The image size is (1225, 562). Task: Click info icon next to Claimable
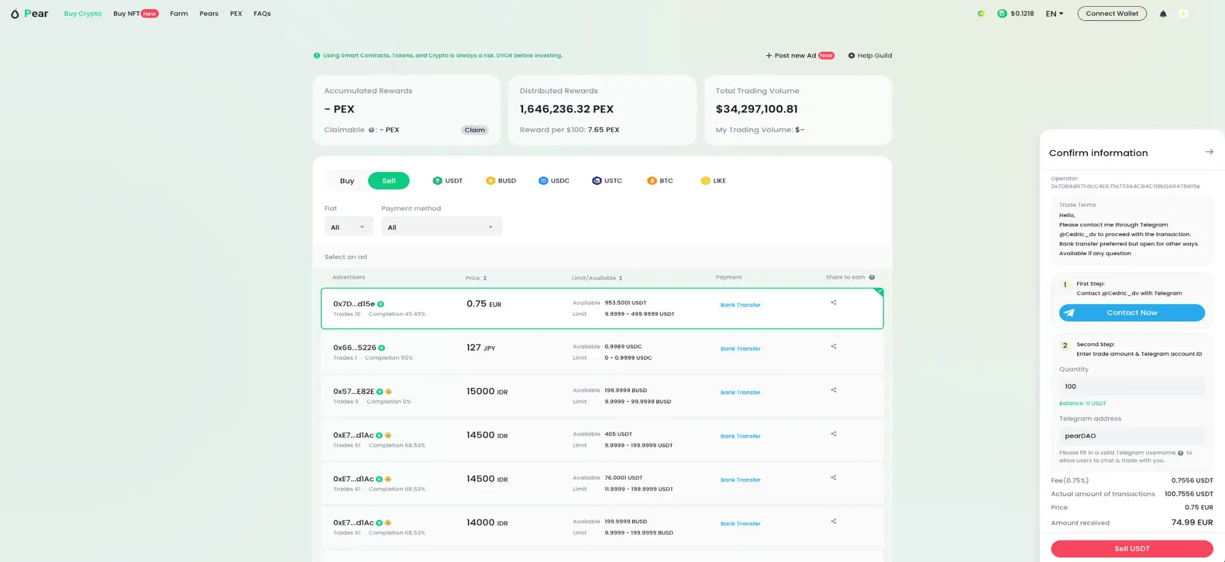[x=371, y=130]
